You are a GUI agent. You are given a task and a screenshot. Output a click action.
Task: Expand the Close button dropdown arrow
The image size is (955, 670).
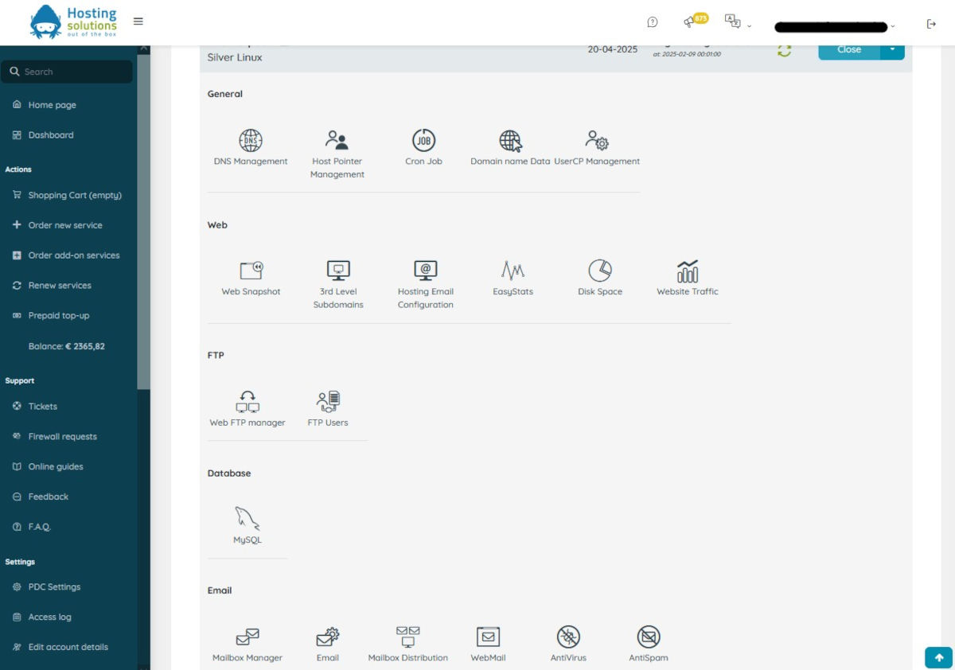[x=892, y=49]
